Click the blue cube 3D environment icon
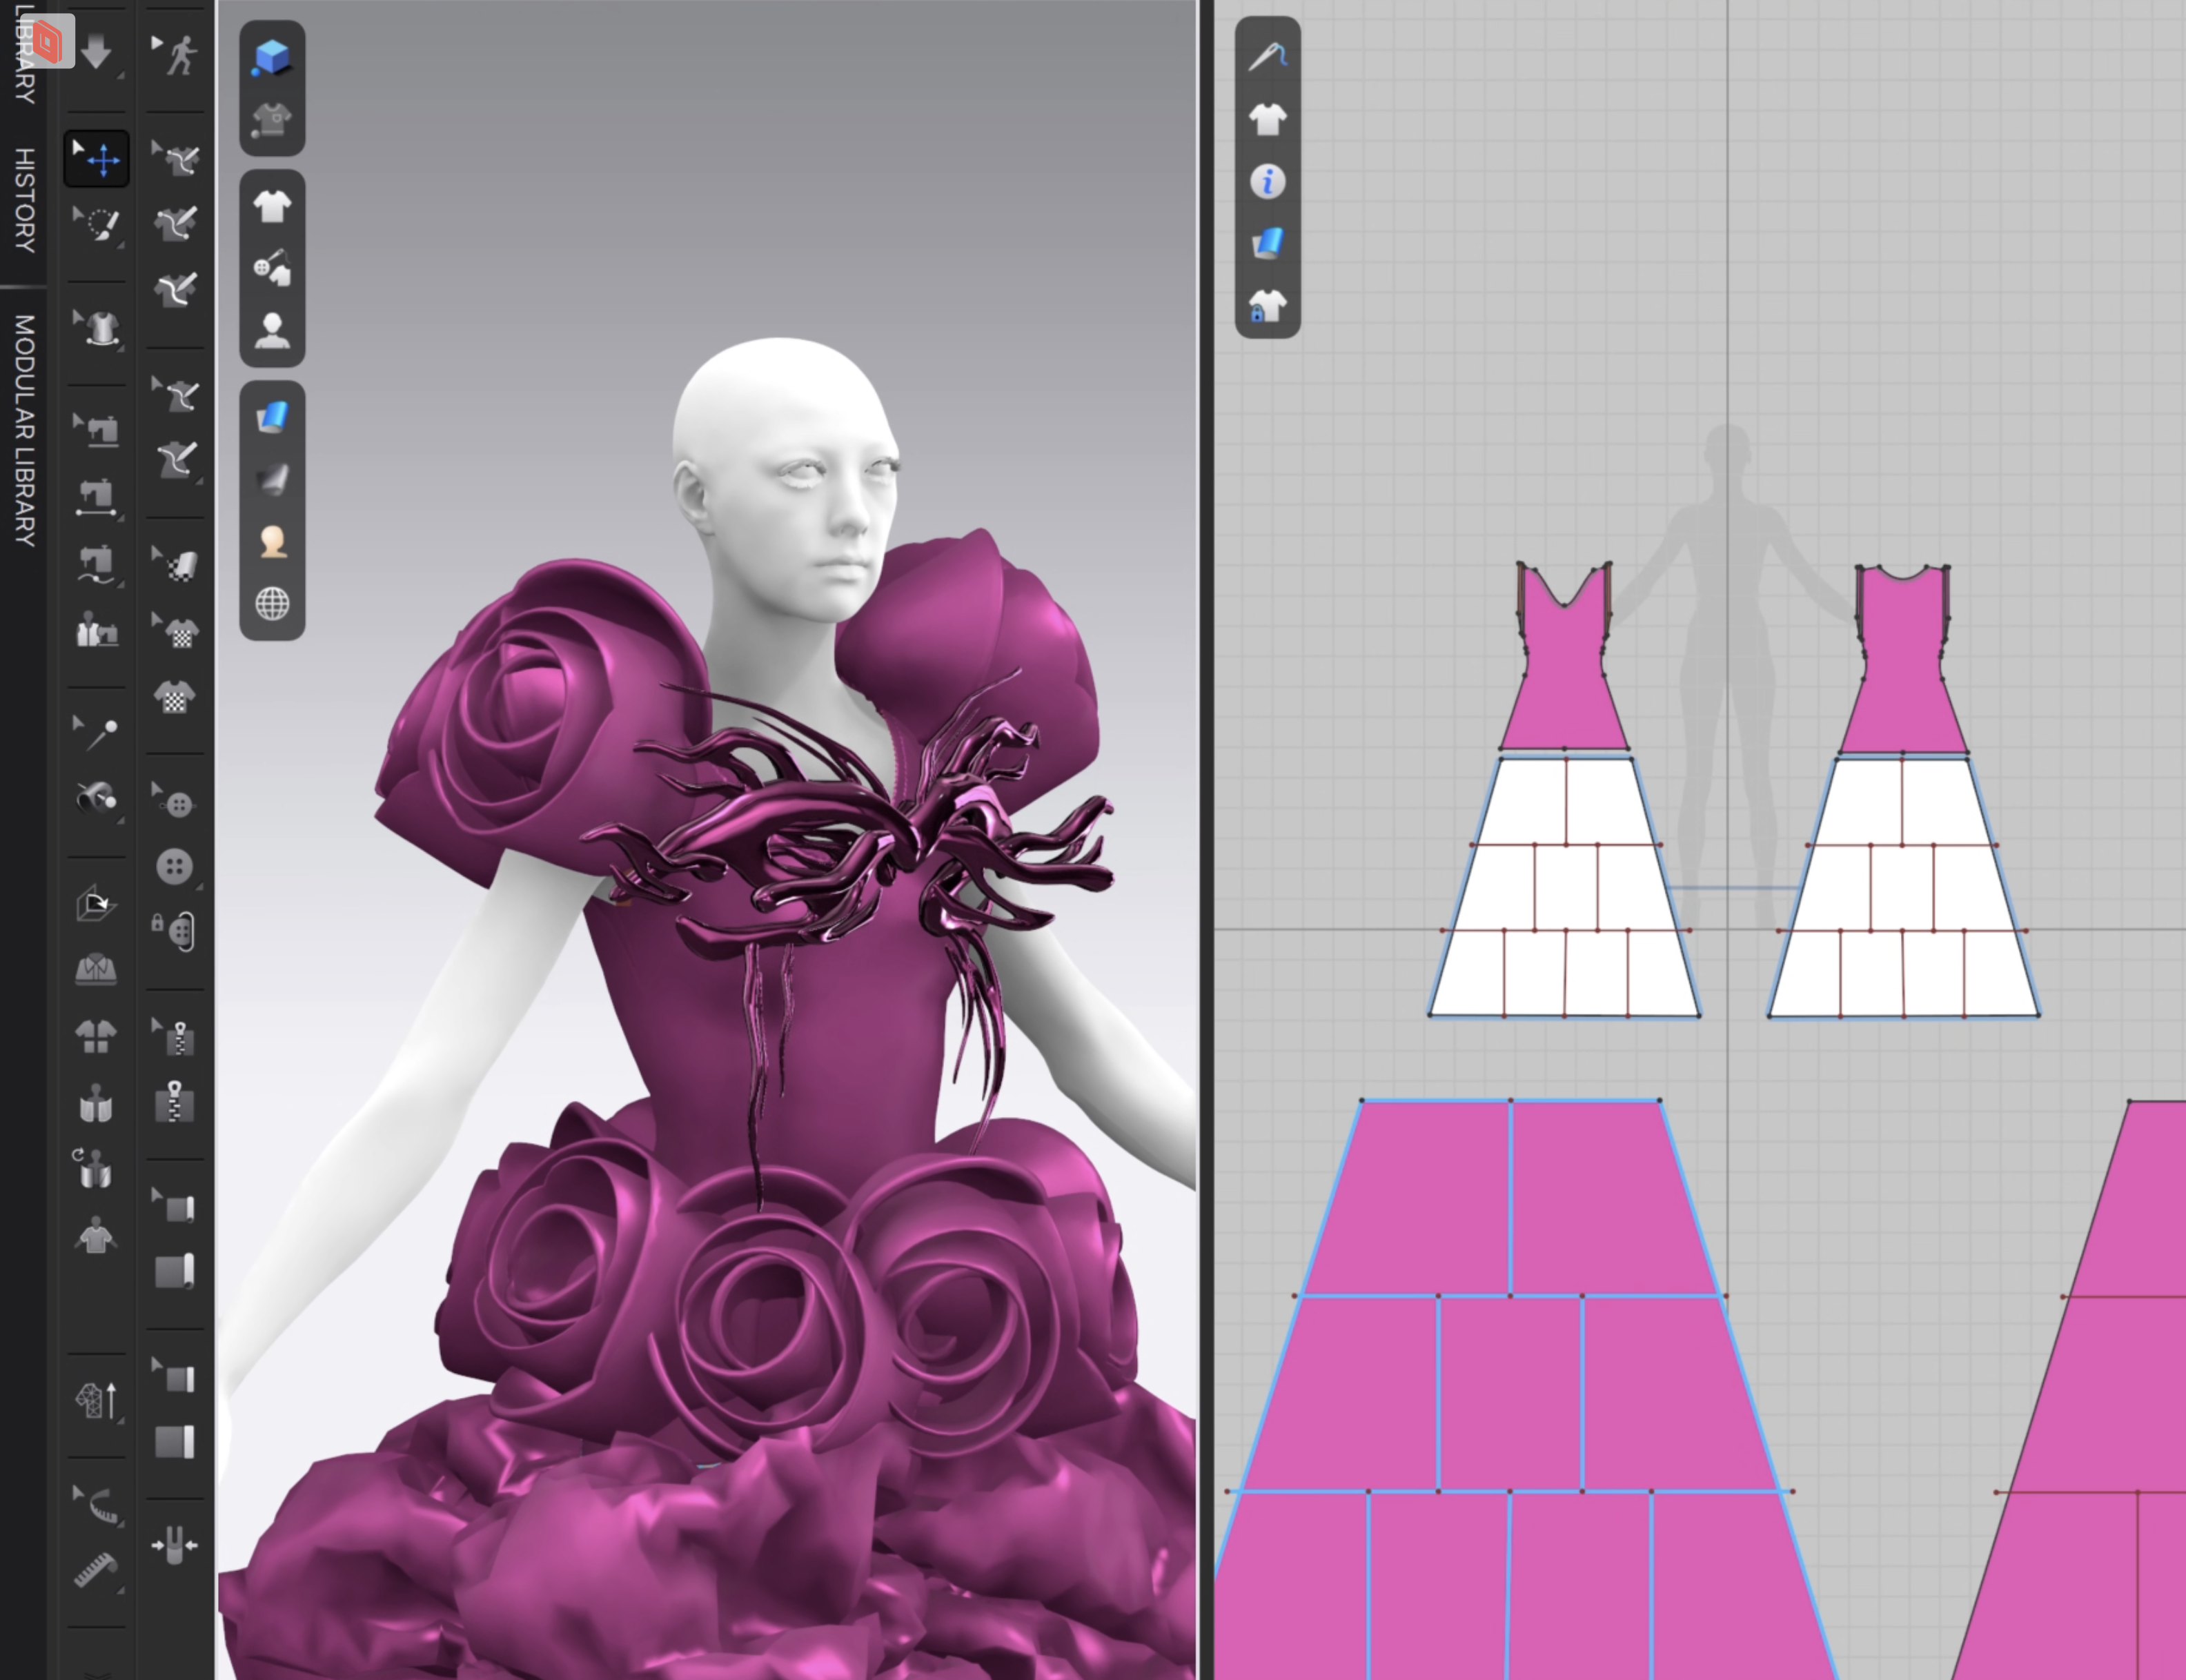 272,57
